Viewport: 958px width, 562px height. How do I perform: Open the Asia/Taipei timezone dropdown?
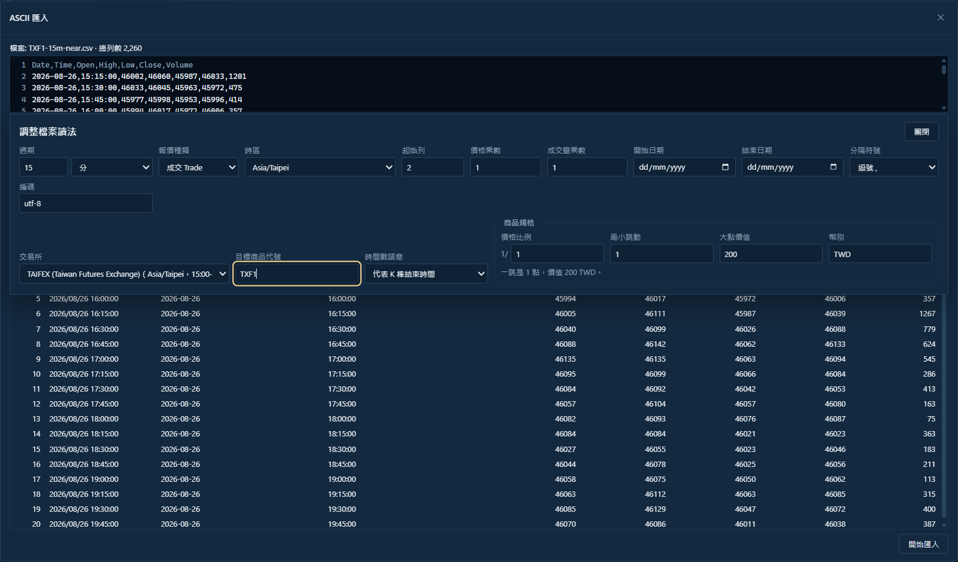[x=320, y=167]
